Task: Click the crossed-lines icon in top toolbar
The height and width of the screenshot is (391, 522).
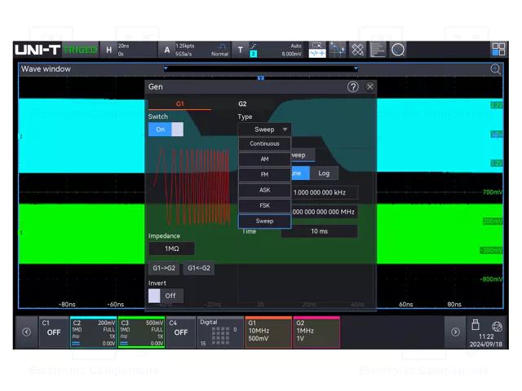Action: pos(357,50)
